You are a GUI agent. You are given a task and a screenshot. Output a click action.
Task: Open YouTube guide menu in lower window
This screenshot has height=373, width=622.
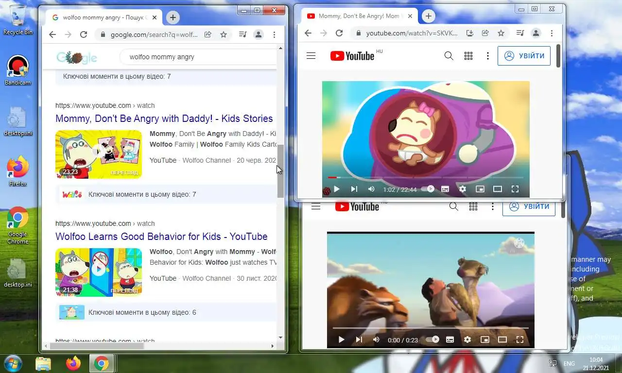tap(316, 206)
